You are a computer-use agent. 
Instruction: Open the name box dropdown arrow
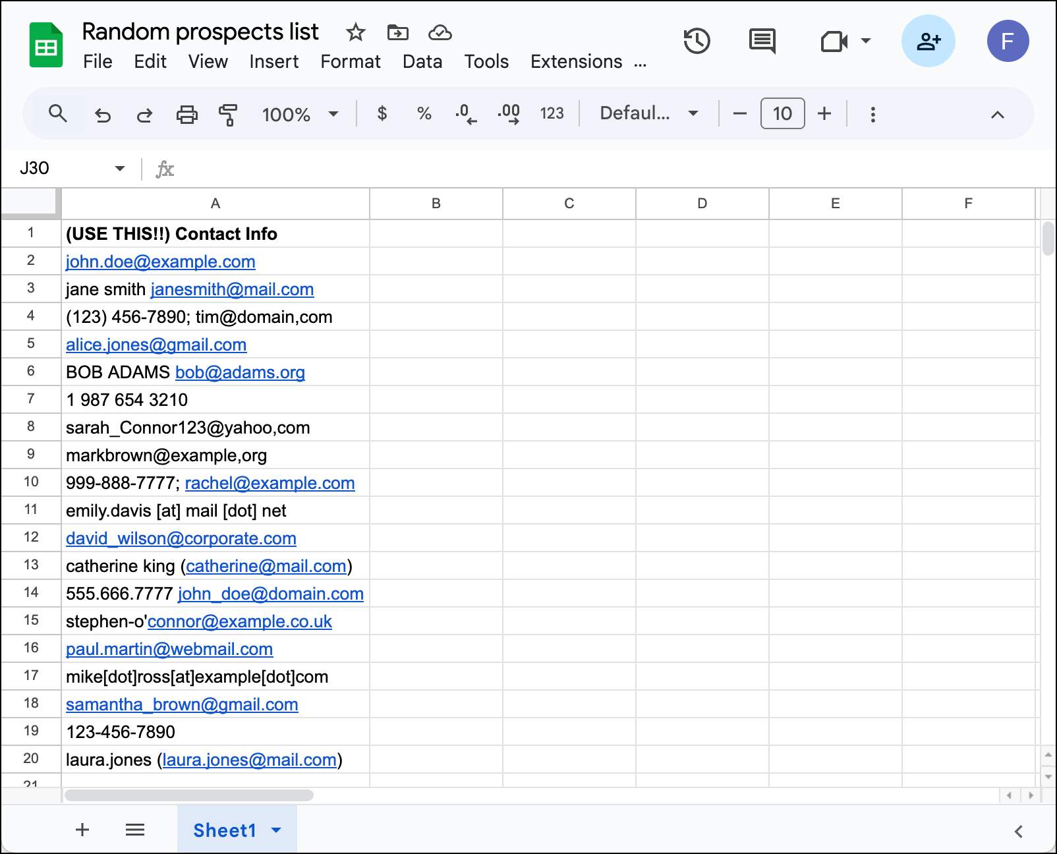[x=120, y=168]
